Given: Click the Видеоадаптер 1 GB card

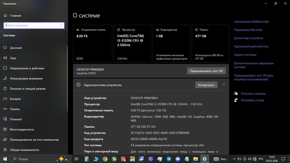Looking at the screenshot, I should (x=171, y=44).
